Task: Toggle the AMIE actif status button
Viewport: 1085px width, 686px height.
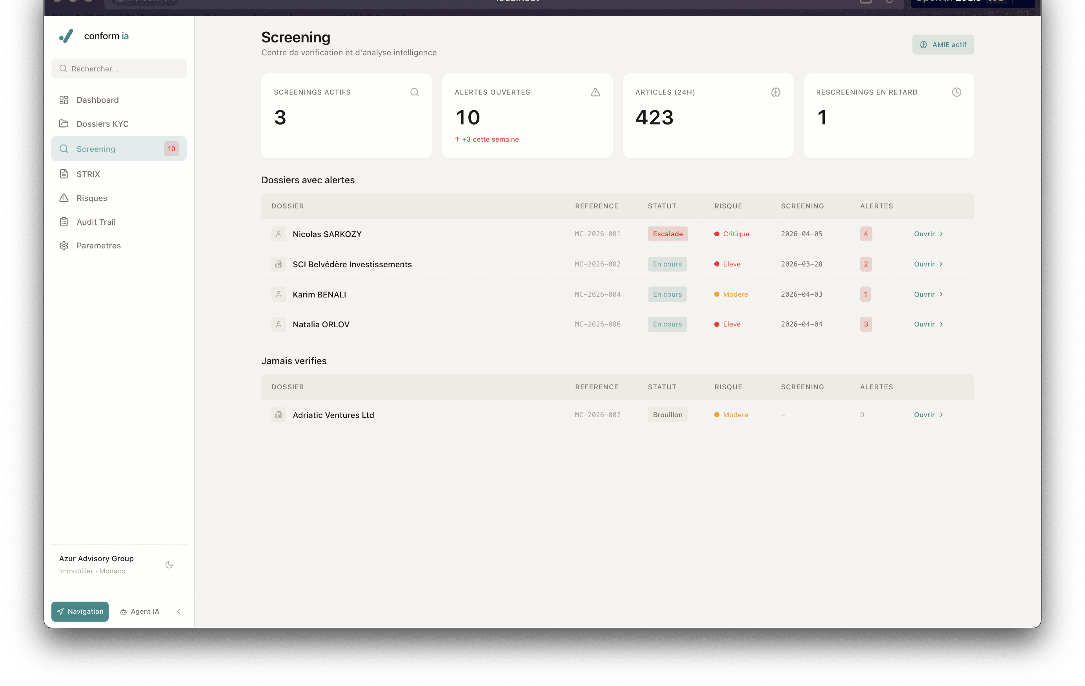Action: point(943,45)
